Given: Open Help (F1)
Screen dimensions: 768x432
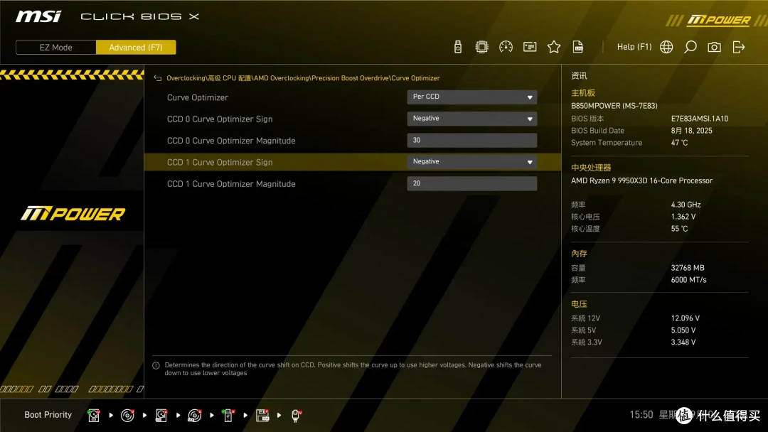Looking at the screenshot, I should pos(634,47).
